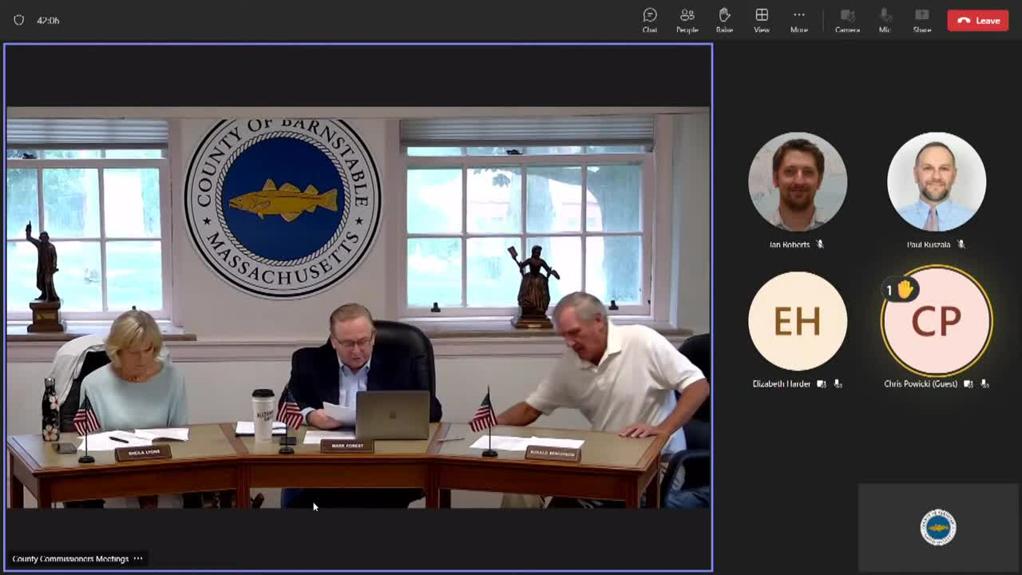The width and height of the screenshot is (1022, 575).
Task: Open the Share content tray
Action: [922, 20]
